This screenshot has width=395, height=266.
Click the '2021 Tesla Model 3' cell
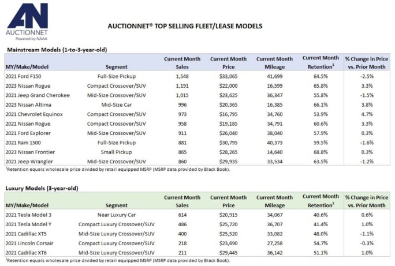tap(28, 215)
